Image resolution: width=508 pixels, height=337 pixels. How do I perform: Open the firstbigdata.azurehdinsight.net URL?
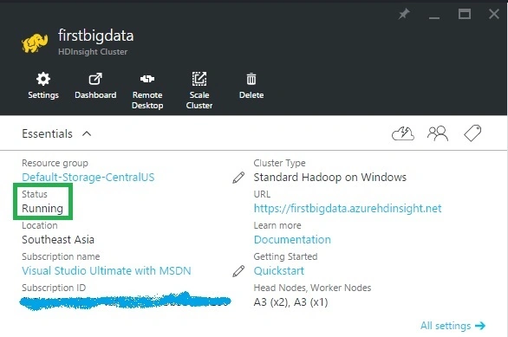(x=348, y=209)
